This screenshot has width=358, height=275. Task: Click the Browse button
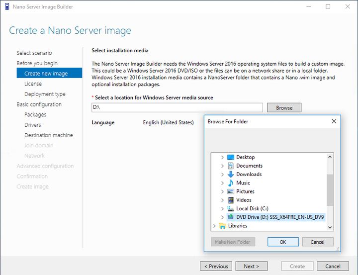click(x=284, y=107)
